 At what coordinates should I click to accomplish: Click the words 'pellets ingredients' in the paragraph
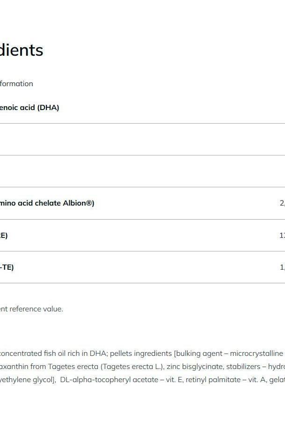(141, 354)
